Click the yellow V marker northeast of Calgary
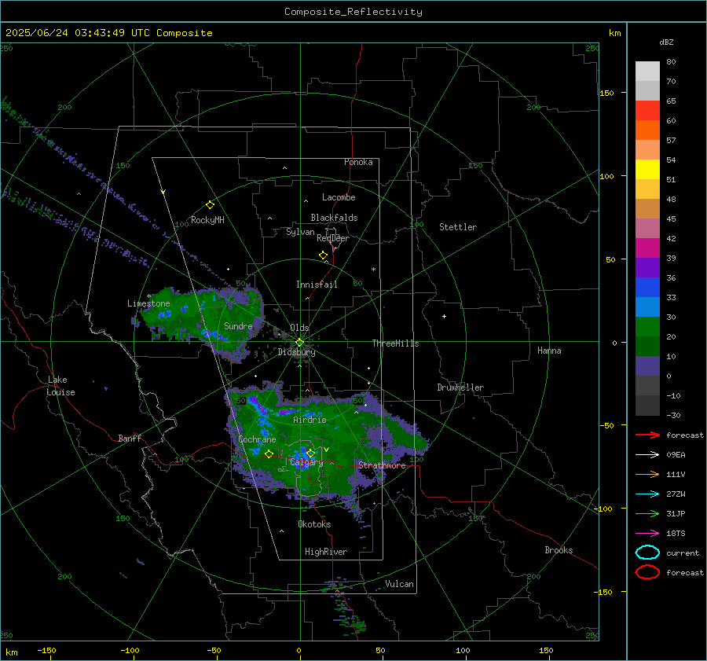Screen dimensions: 707x661 pos(327,450)
